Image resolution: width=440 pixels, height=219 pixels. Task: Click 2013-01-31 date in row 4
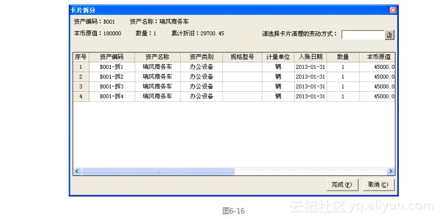pyautogui.click(x=311, y=97)
